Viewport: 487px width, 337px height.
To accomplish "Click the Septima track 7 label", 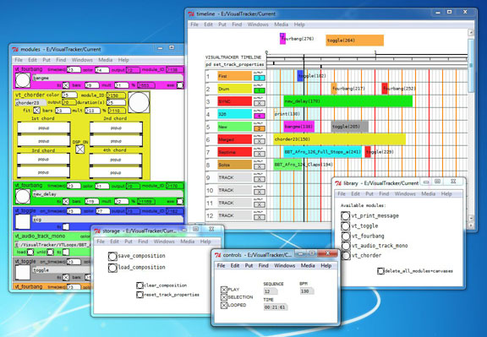I will tap(234, 152).
